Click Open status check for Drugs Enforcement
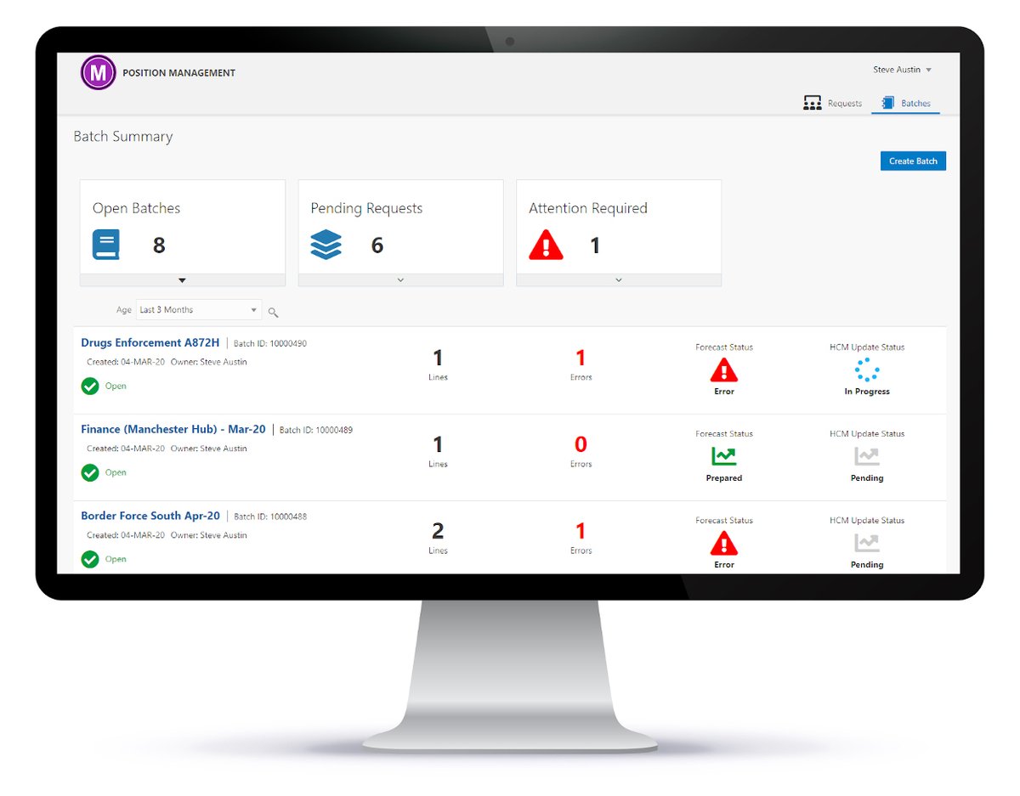The image size is (1020, 796). click(x=90, y=386)
